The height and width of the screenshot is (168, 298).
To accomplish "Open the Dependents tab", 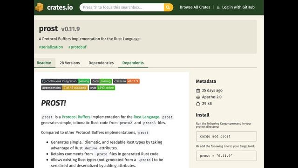I will [133, 63].
